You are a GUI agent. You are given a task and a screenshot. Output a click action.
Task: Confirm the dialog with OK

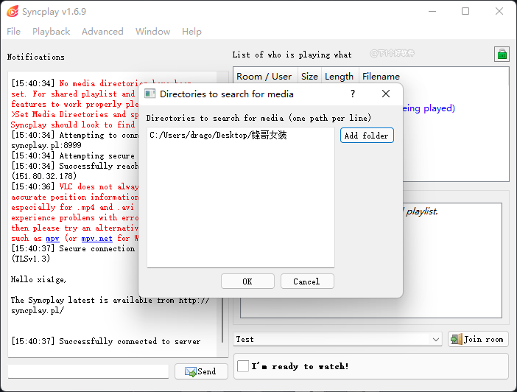click(x=247, y=281)
